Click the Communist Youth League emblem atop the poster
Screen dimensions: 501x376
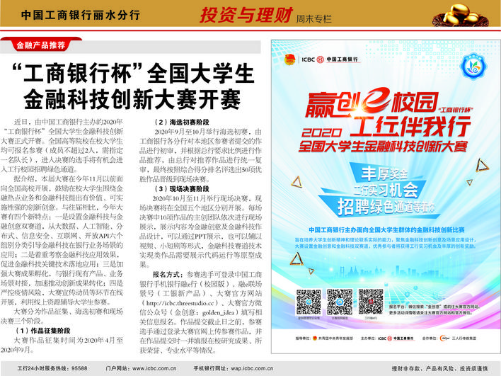click(x=290, y=59)
